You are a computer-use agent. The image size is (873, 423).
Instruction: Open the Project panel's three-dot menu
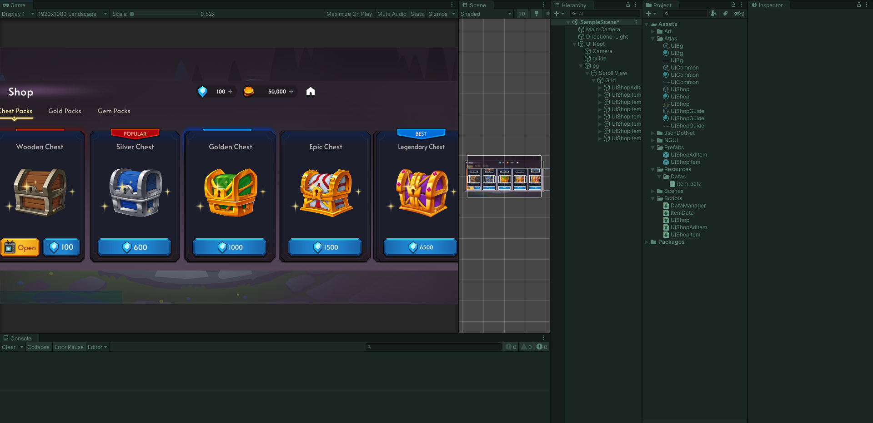[x=741, y=5]
